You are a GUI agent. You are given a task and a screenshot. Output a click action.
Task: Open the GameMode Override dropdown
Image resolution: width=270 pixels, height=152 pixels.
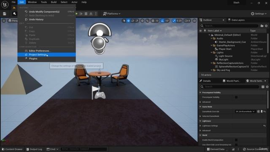click(245, 111)
